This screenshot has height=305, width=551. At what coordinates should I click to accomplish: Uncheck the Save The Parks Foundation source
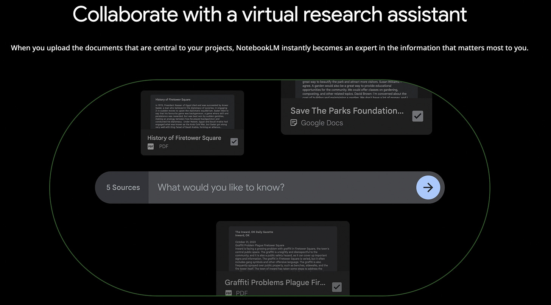point(417,116)
